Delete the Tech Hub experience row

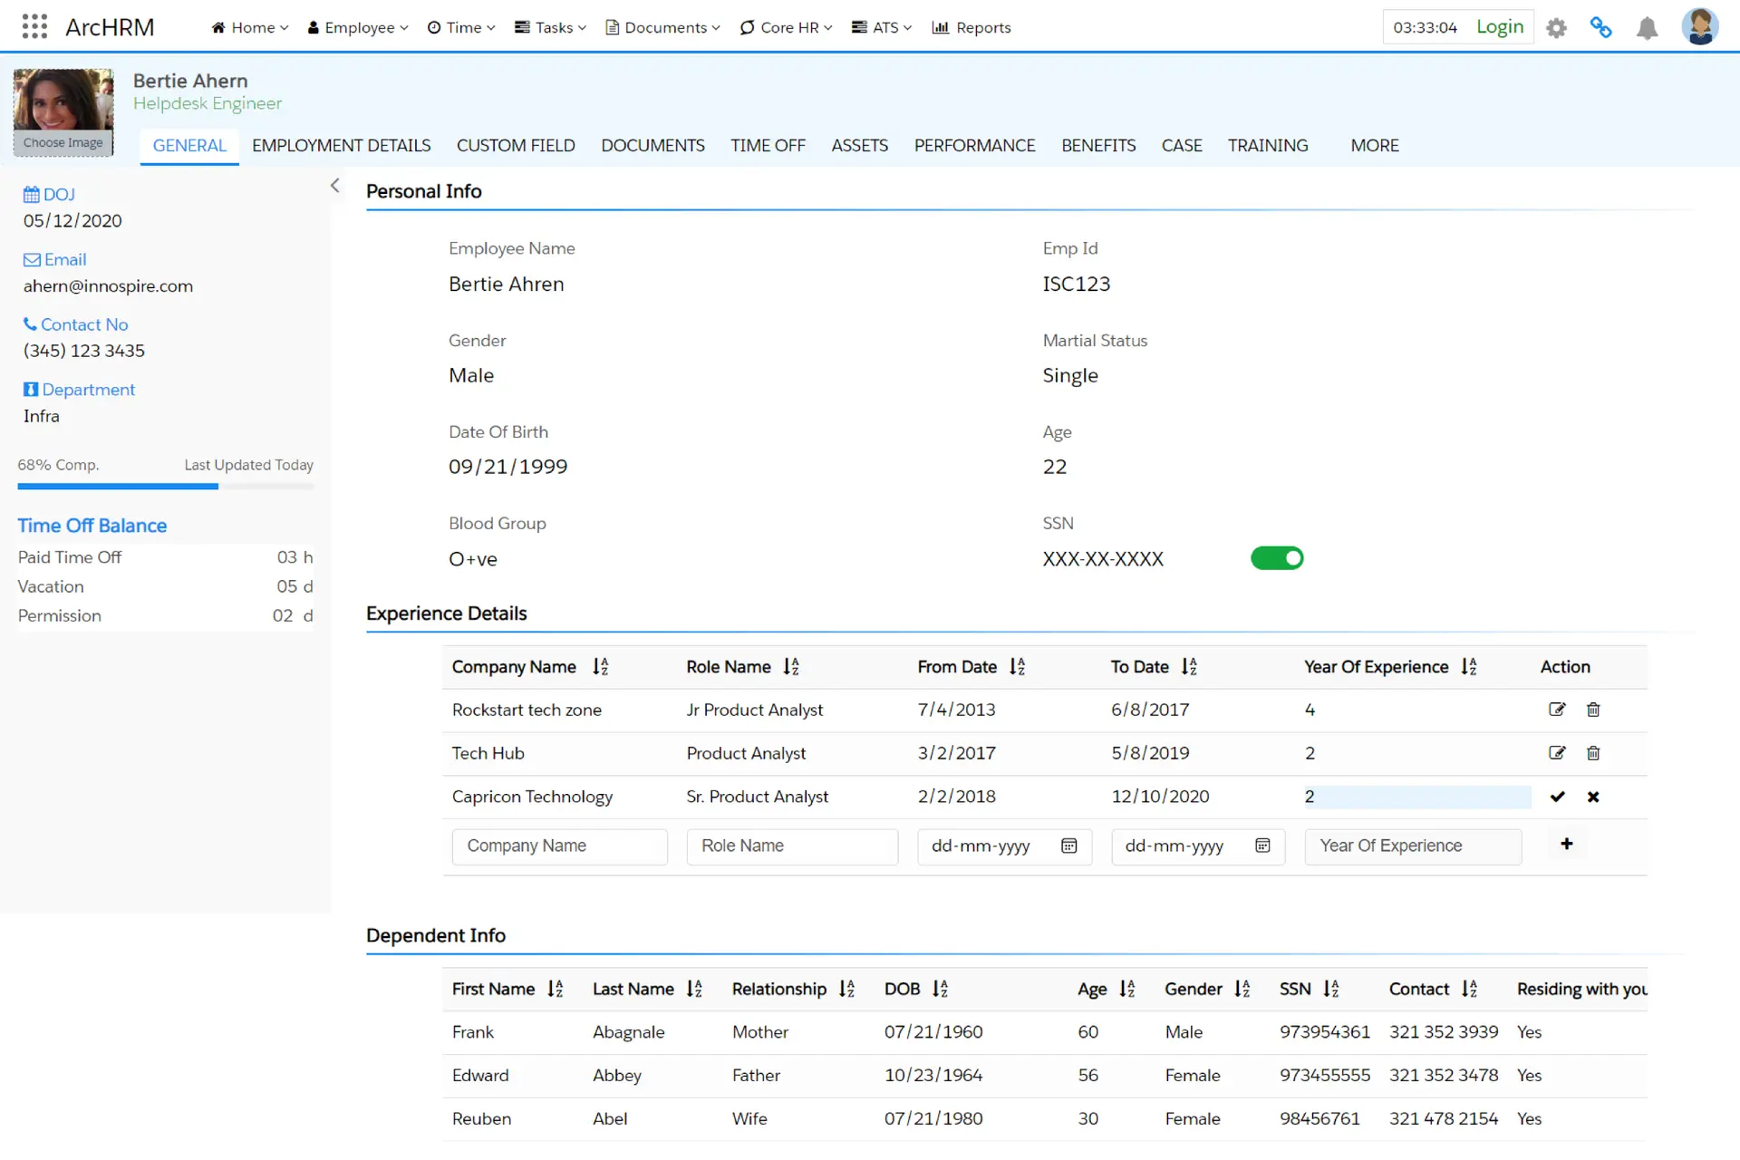[x=1593, y=753]
